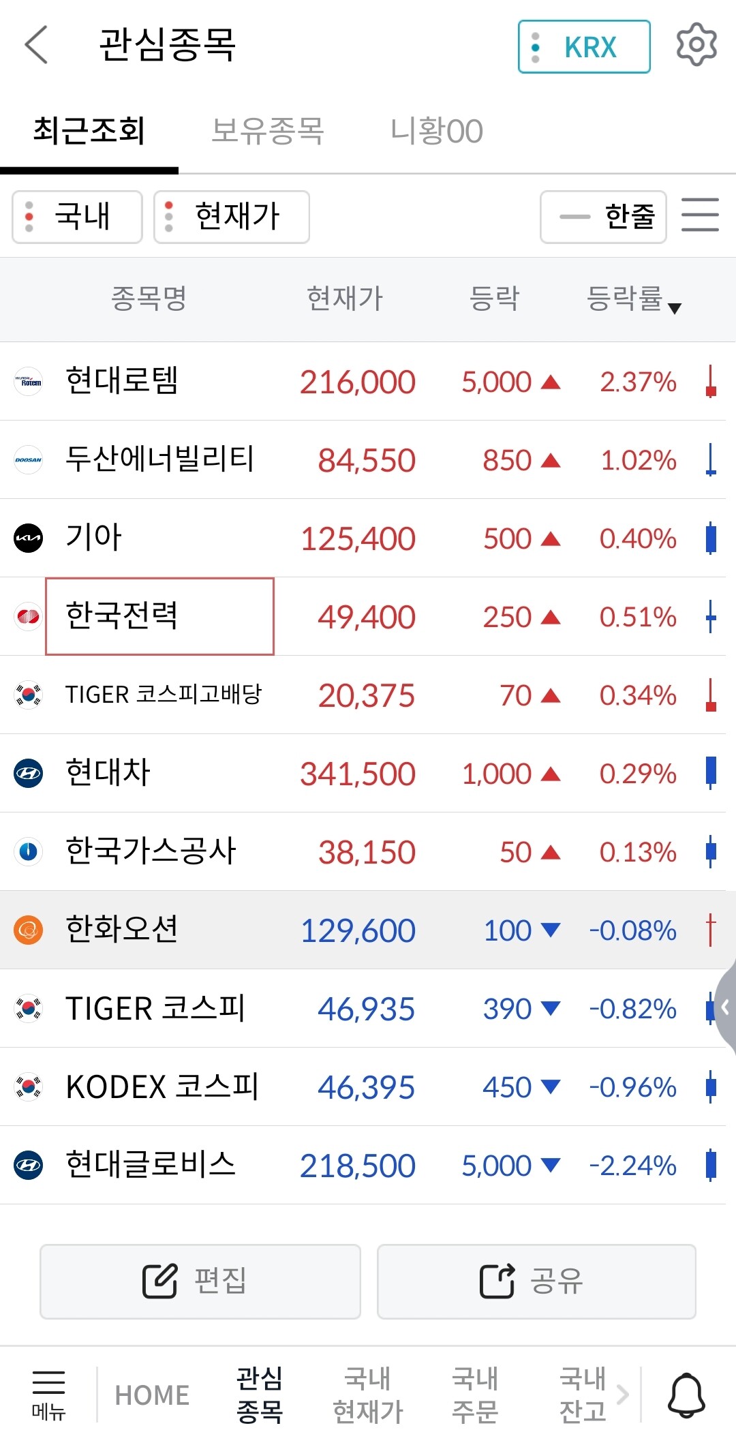The height and width of the screenshot is (1445, 736).
Task: Select the 한국전력 stock row
Action: click(159, 616)
